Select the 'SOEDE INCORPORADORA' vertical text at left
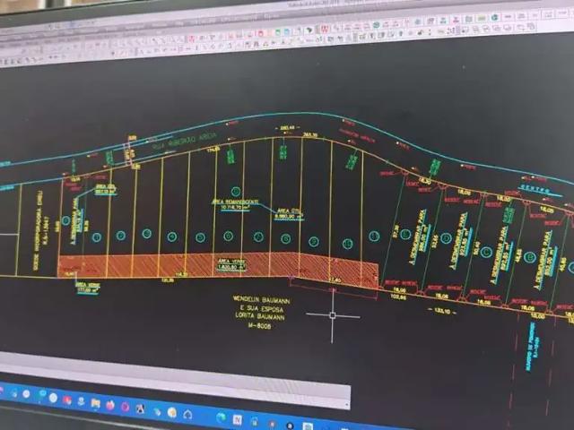Viewport: 574px width, 430px height. coord(38,230)
